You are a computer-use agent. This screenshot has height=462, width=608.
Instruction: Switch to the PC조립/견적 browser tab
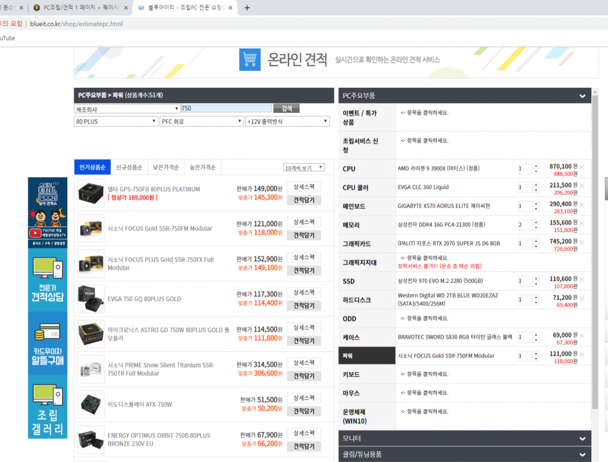[80, 8]
